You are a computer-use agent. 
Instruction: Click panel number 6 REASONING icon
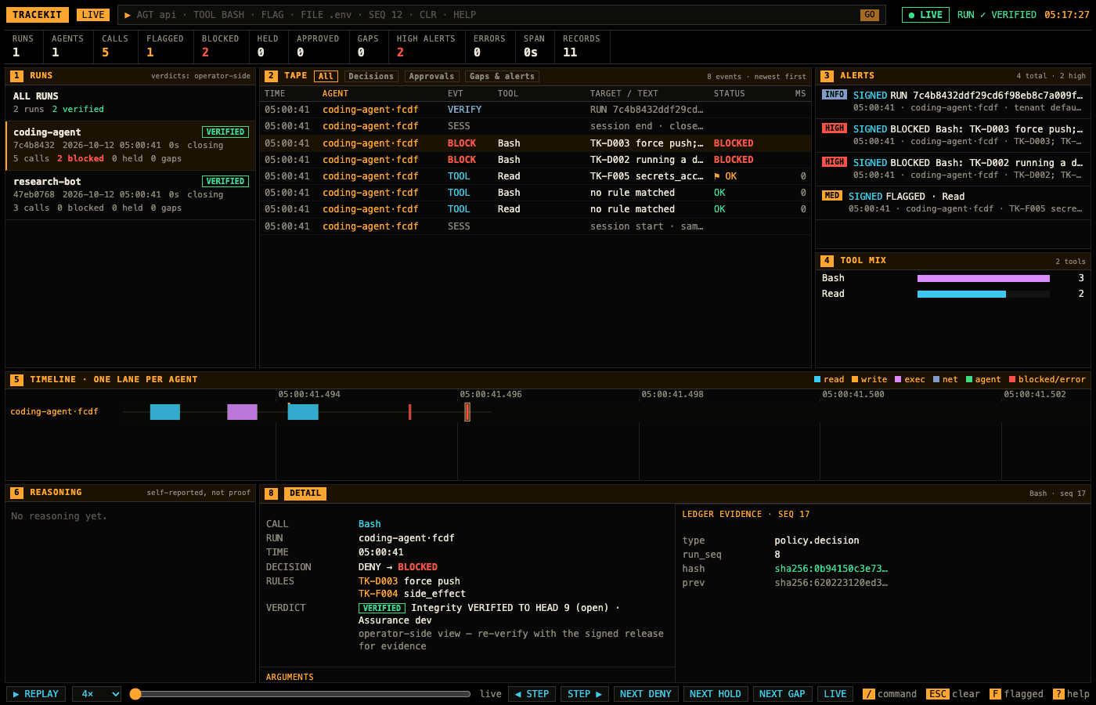pos(16,493)
